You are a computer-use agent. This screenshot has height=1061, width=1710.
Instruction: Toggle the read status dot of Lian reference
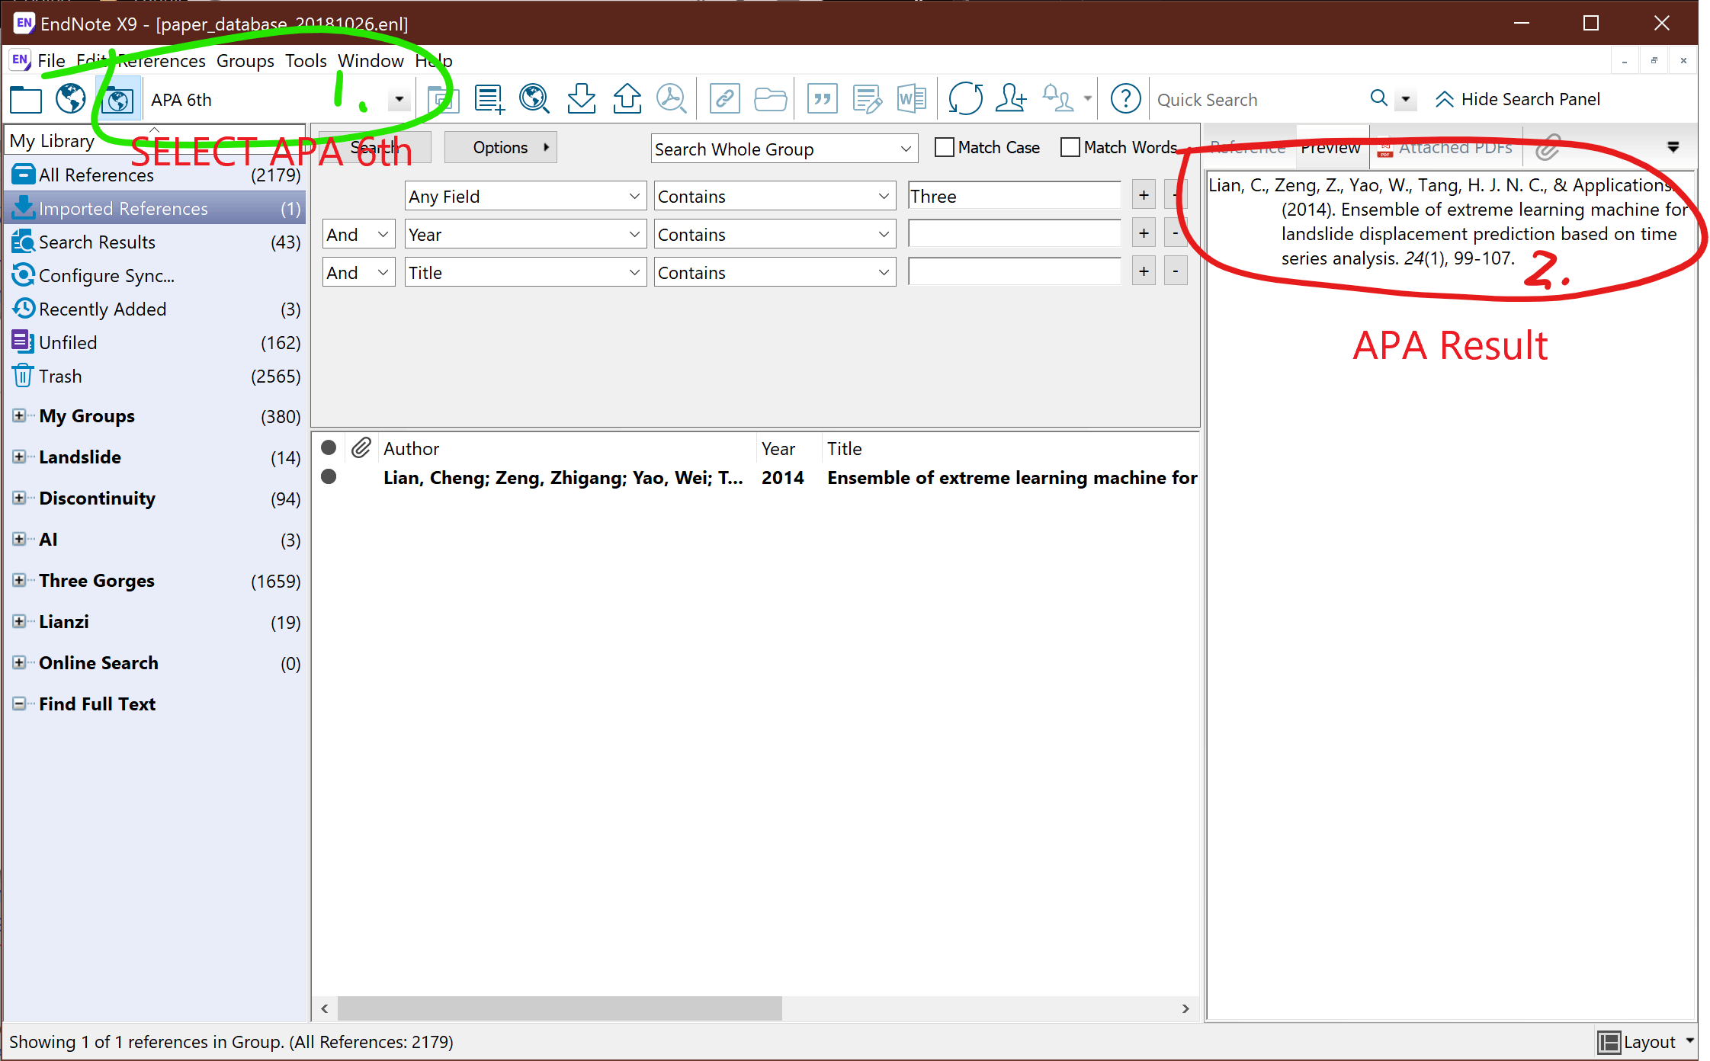point(329,477)
